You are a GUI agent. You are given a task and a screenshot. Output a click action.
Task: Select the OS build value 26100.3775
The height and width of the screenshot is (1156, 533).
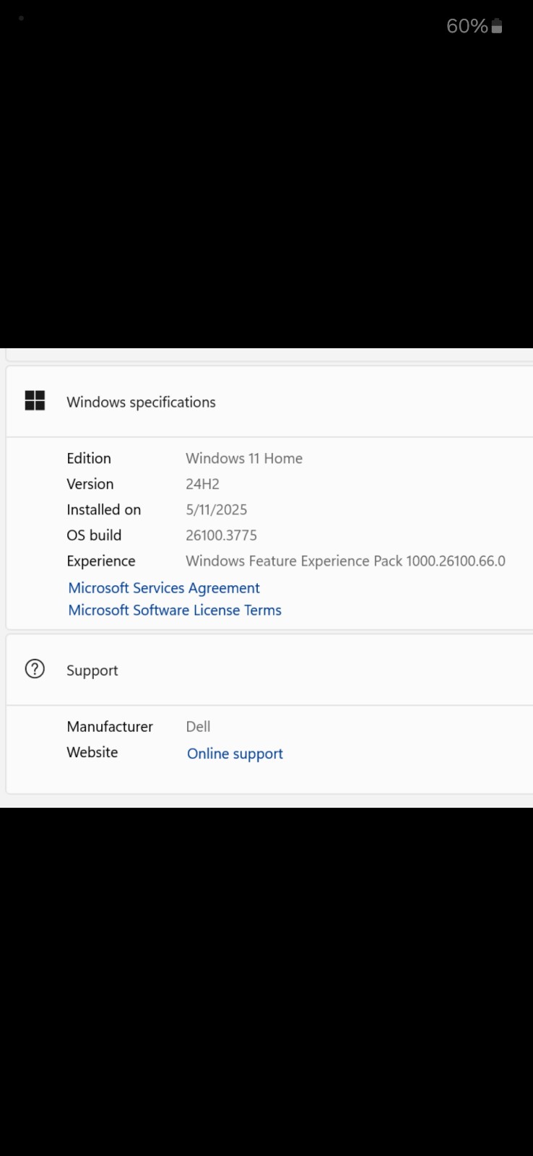coord(222,535)
